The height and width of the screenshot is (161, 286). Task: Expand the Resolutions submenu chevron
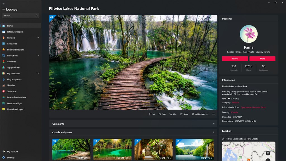coord(38,56)
